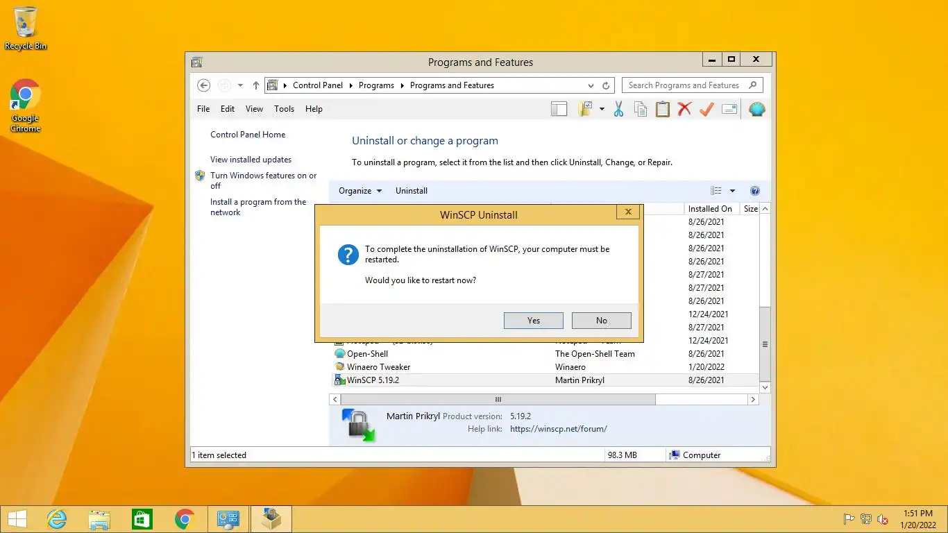Click the Windows Start button
This screenshot has width=948, height=533.
point(17,519)
